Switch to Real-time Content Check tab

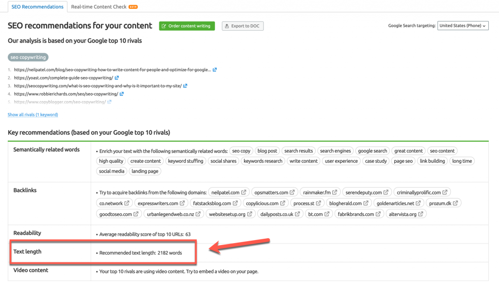pyautogui.click(x=104, y=7)
